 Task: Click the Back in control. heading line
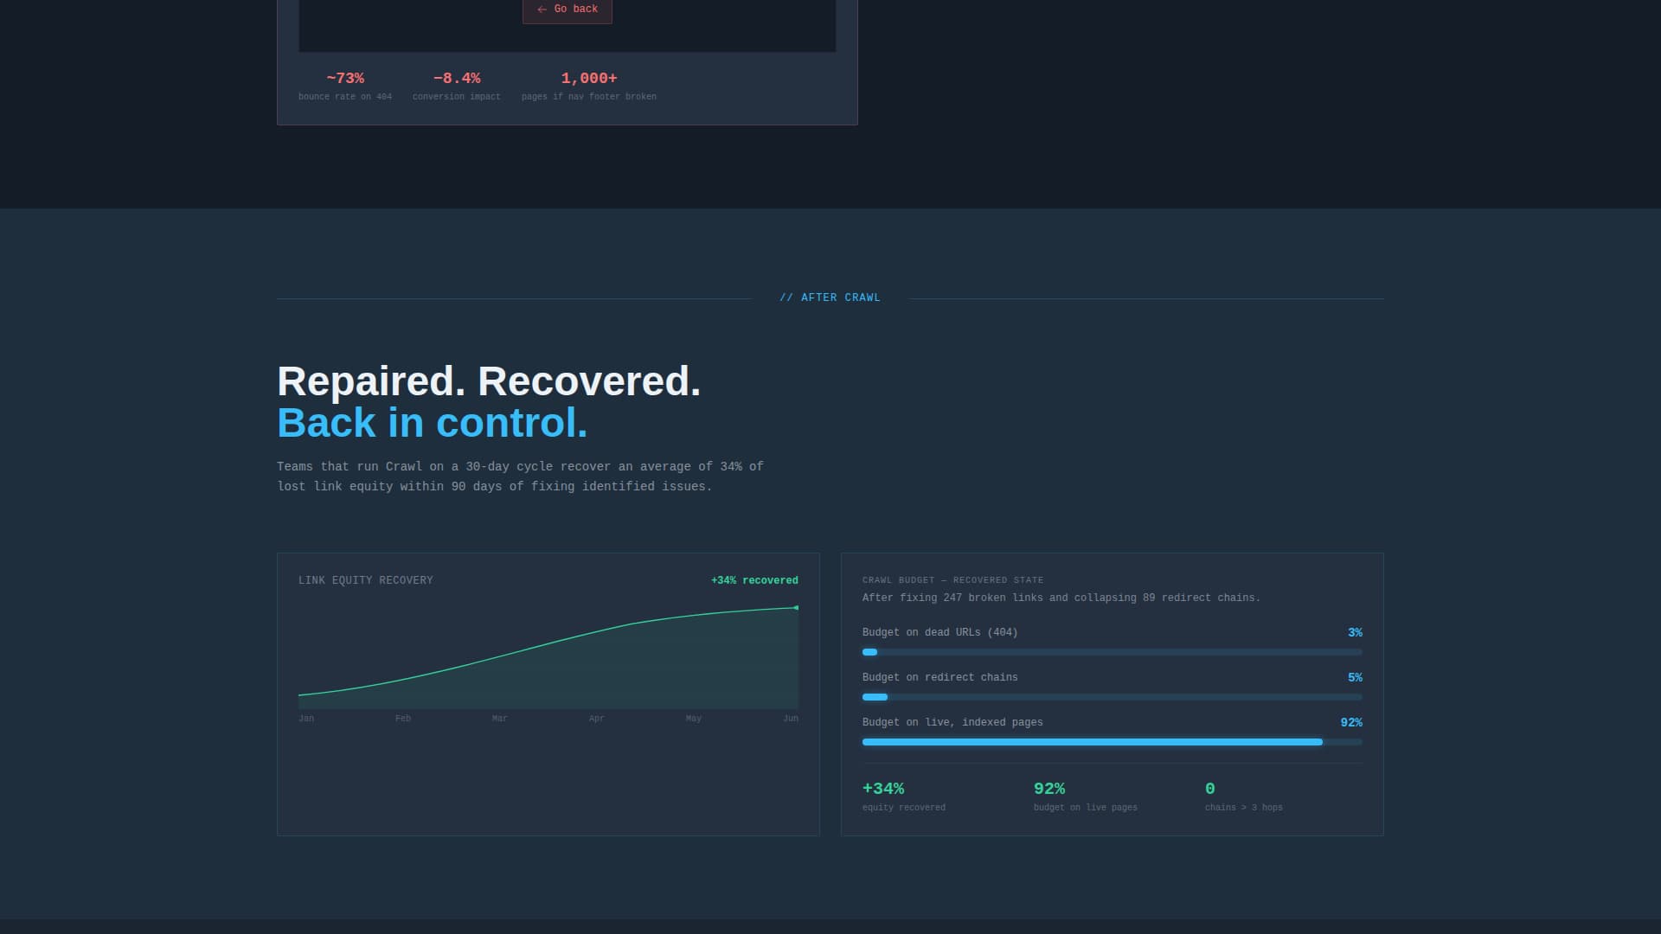(x=433, y=423)
